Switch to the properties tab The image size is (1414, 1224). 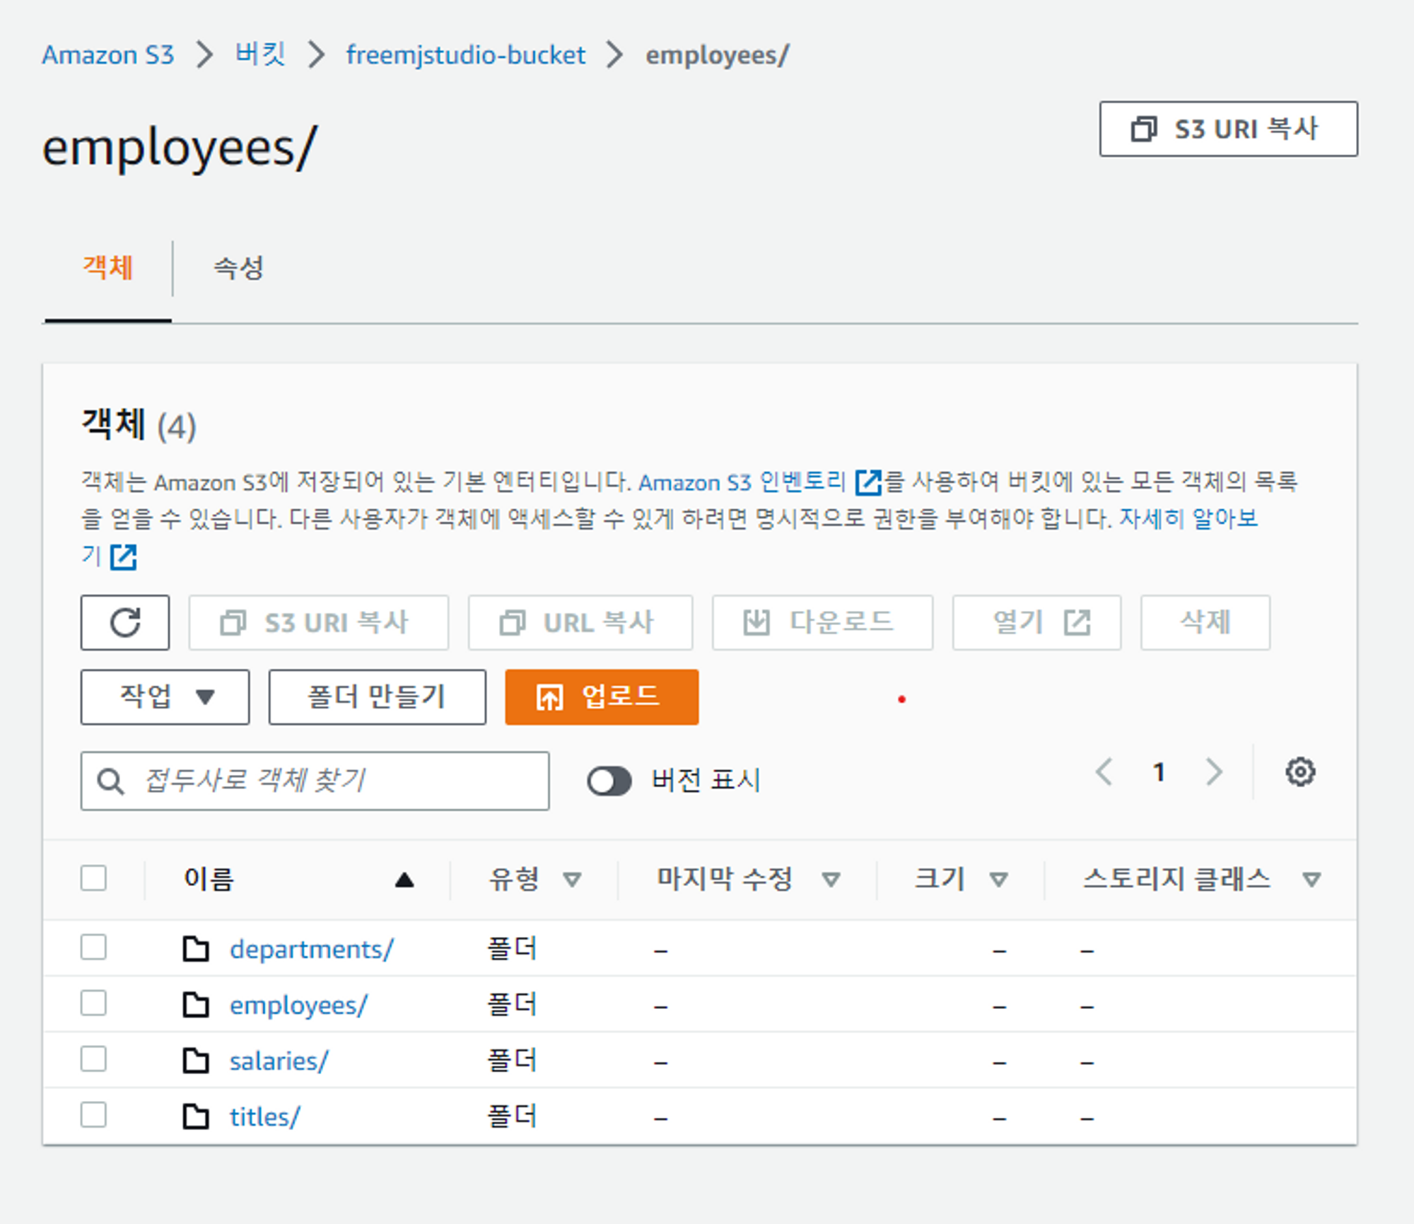coord(238,268)
